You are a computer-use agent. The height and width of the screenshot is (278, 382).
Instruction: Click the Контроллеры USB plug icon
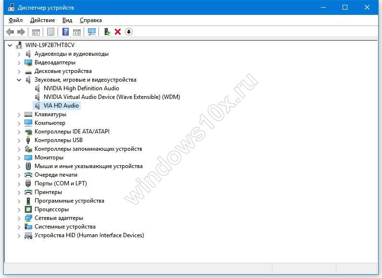(28, 140)
